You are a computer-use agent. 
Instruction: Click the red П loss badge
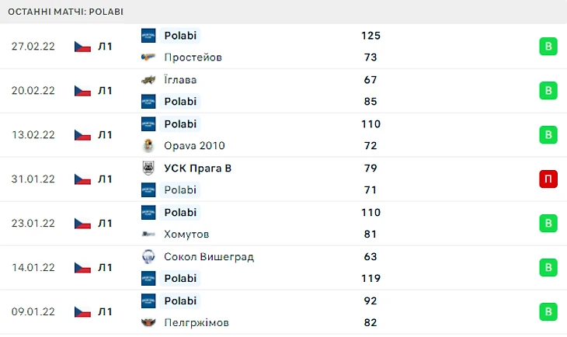[548, 179]
